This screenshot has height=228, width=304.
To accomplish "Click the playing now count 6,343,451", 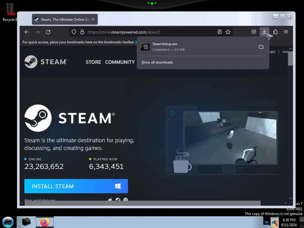I will point(106,166).
